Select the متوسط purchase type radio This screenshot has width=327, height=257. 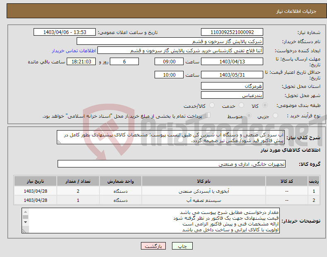point(249,115)
